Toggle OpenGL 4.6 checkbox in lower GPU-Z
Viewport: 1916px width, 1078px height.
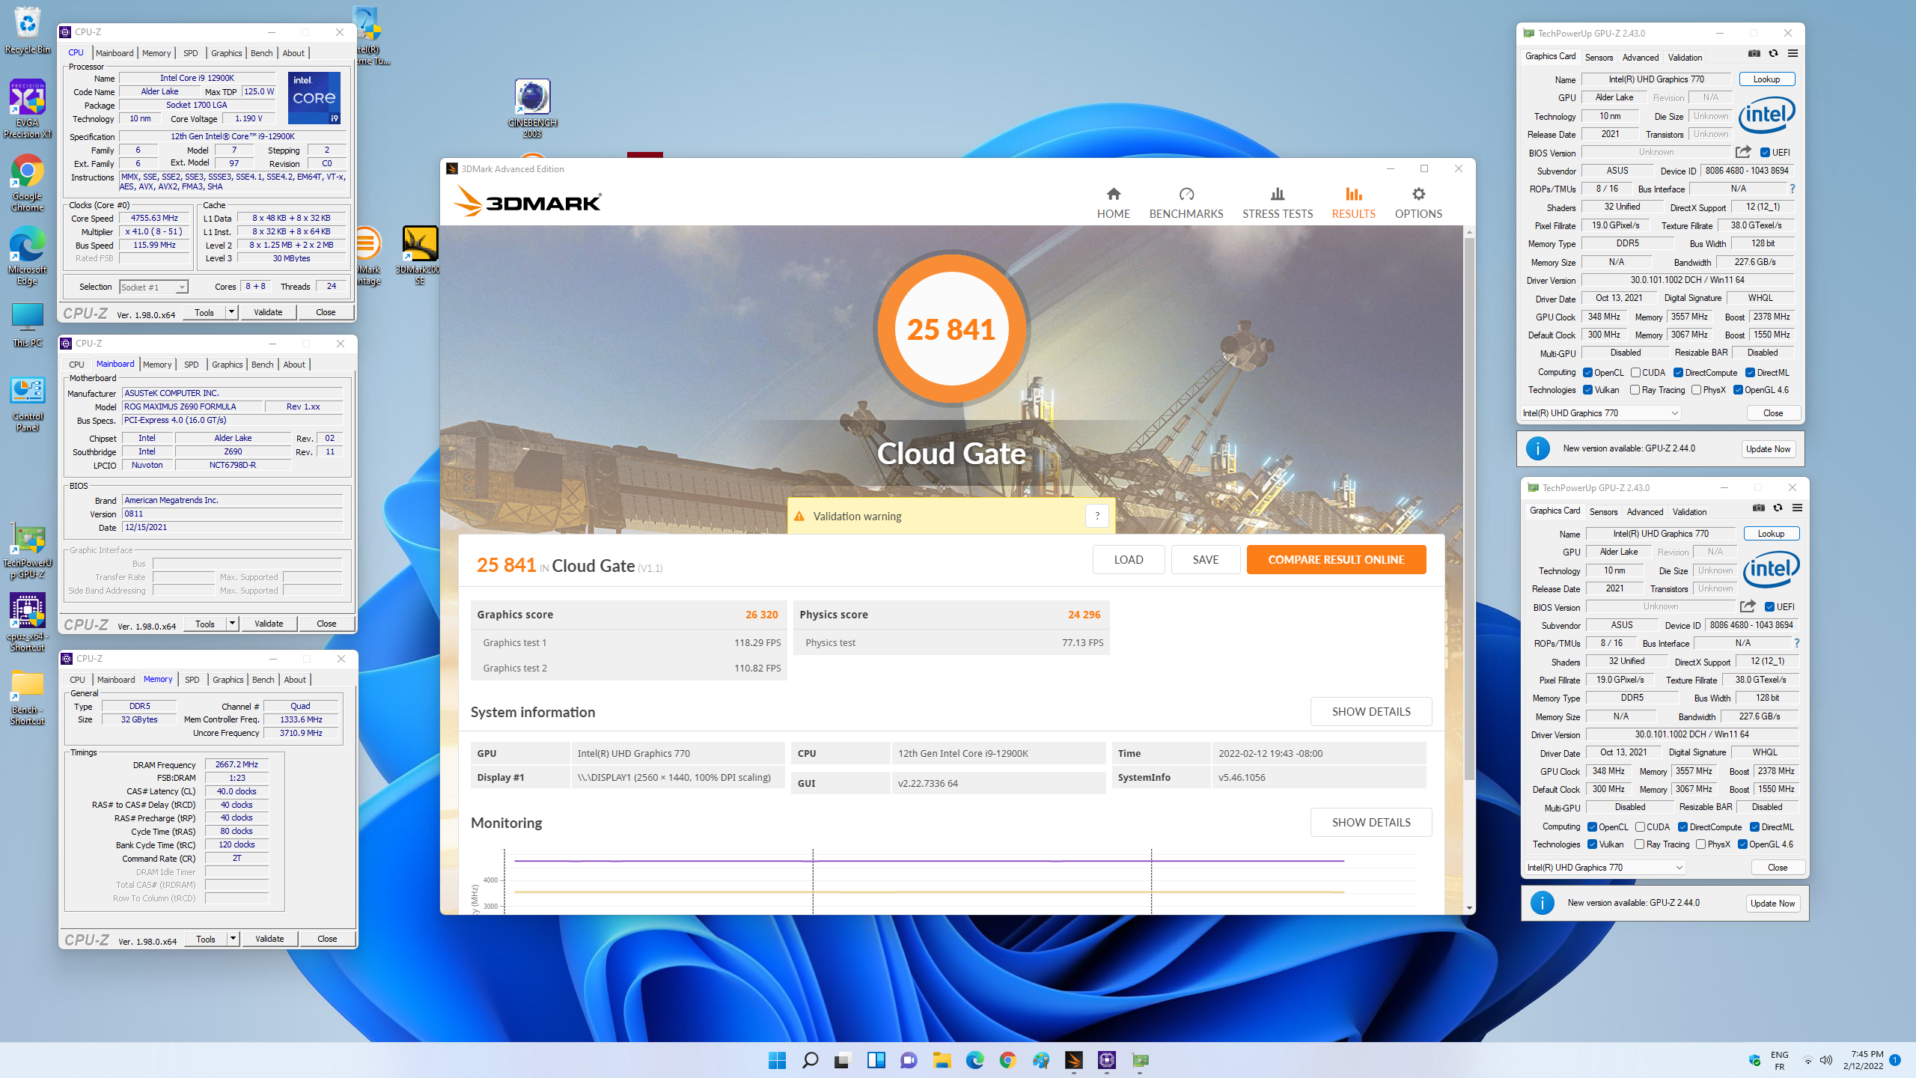(x=1742, y=844)
